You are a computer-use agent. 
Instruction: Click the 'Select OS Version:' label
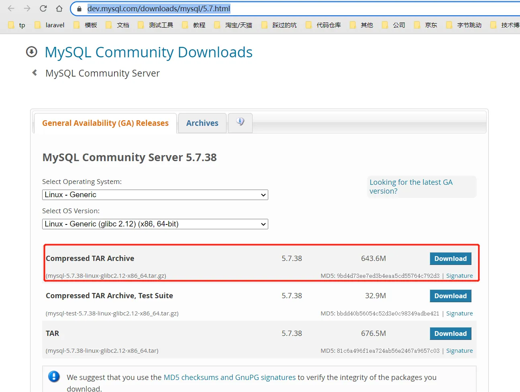tap(71, 211)
